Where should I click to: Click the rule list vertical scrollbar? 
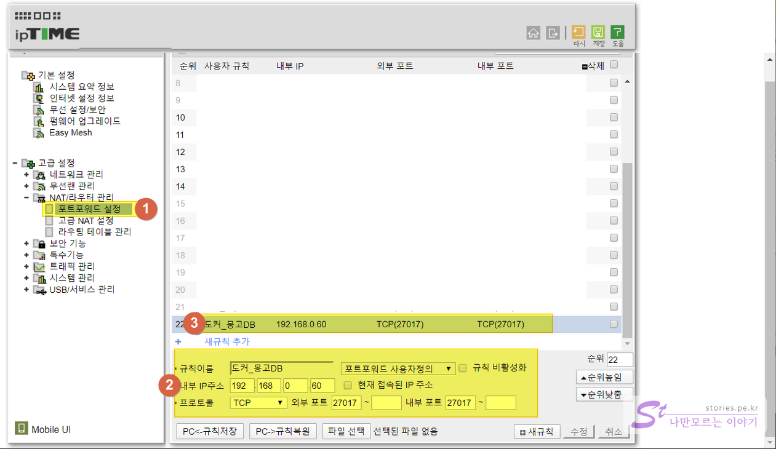pos(627,246)
